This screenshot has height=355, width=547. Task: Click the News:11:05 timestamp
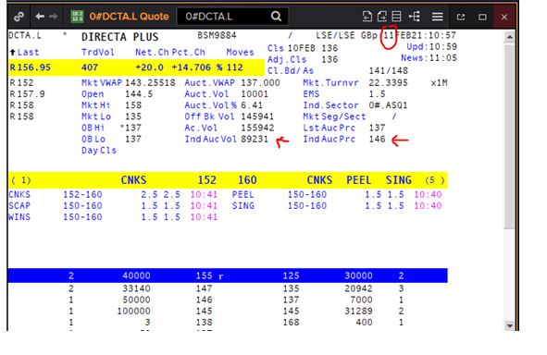click(429, 58)
